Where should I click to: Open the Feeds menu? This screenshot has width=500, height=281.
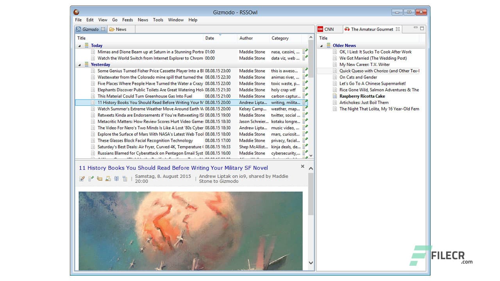tap(127, 20)
